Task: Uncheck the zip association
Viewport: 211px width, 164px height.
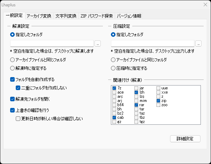Action: tap(159, 101)
